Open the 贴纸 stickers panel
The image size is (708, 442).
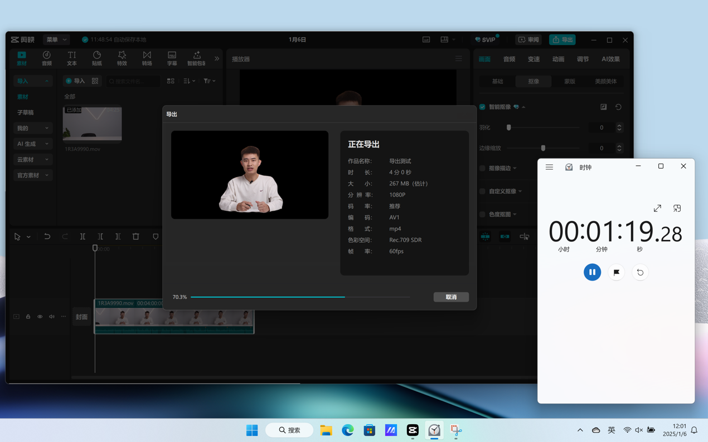pyautogui.click(x=97, y=58)
